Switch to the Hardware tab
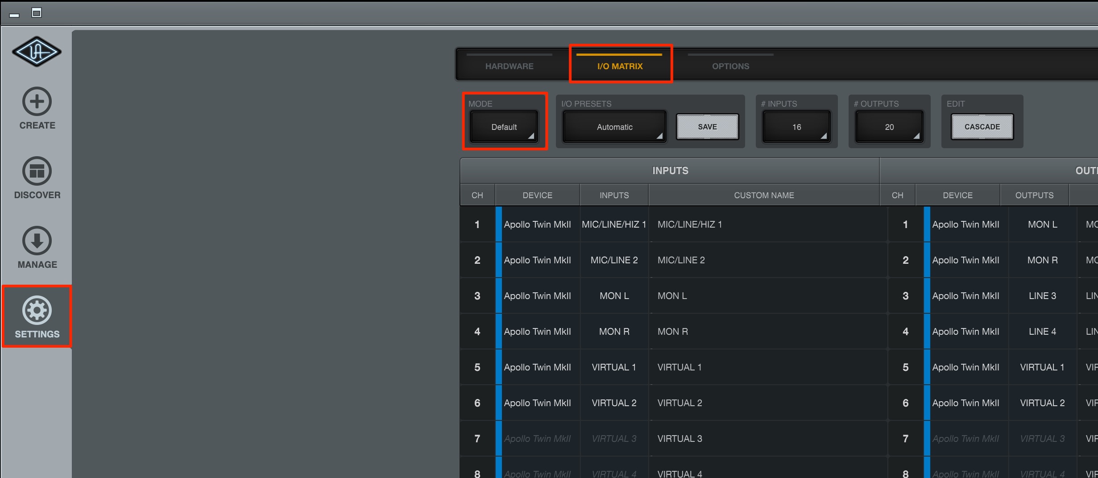1098x478 pixels. (x=509, y=66)
